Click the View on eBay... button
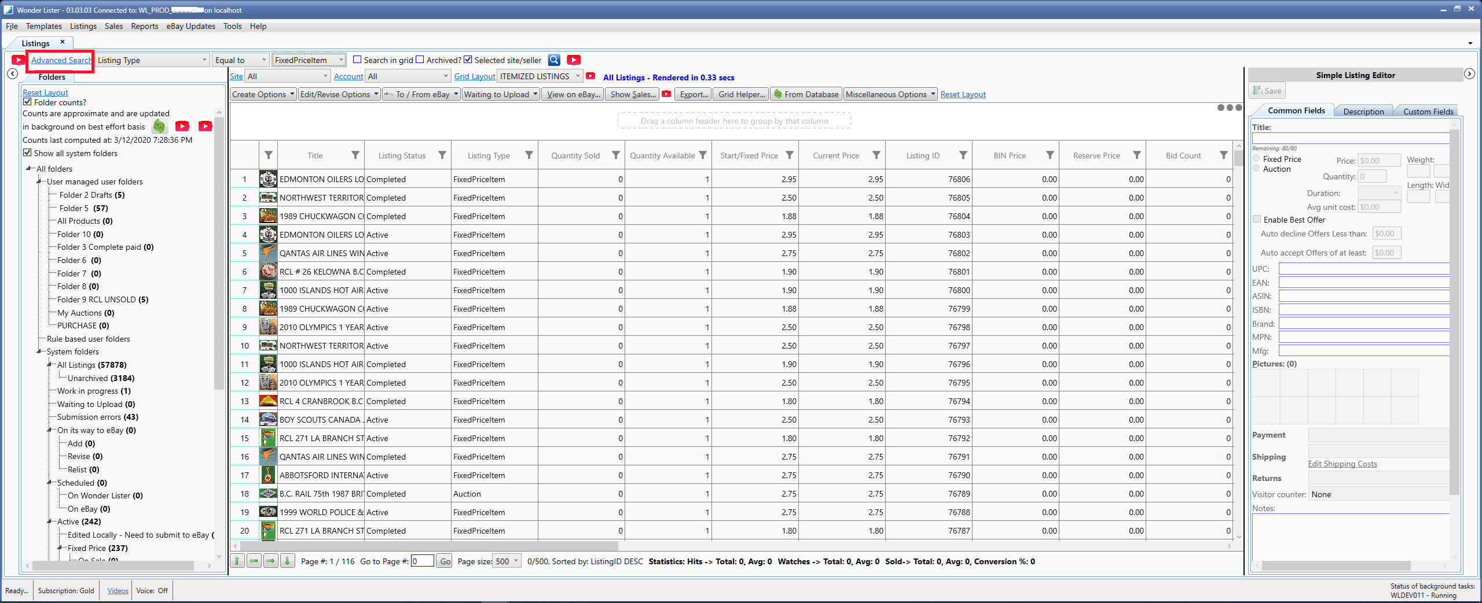The image size is (1482, 603). (x=573, y=94)
